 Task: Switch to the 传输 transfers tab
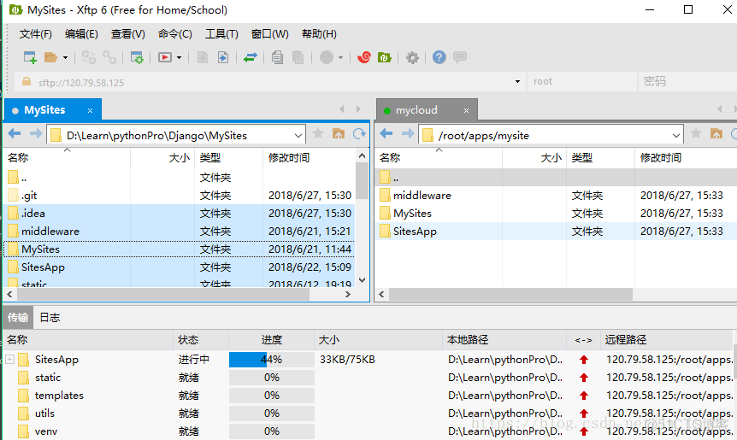pos(18,318)
